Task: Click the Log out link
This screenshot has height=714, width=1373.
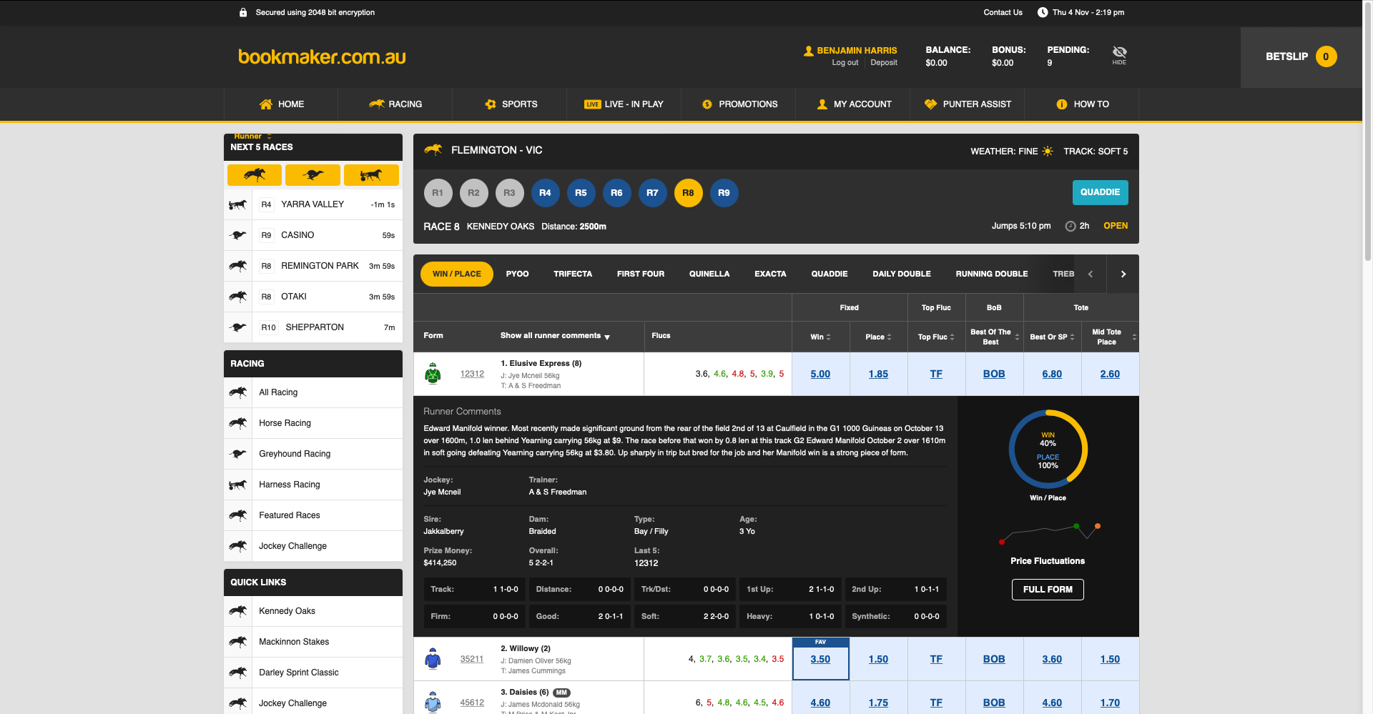Action: click(845, 63)
